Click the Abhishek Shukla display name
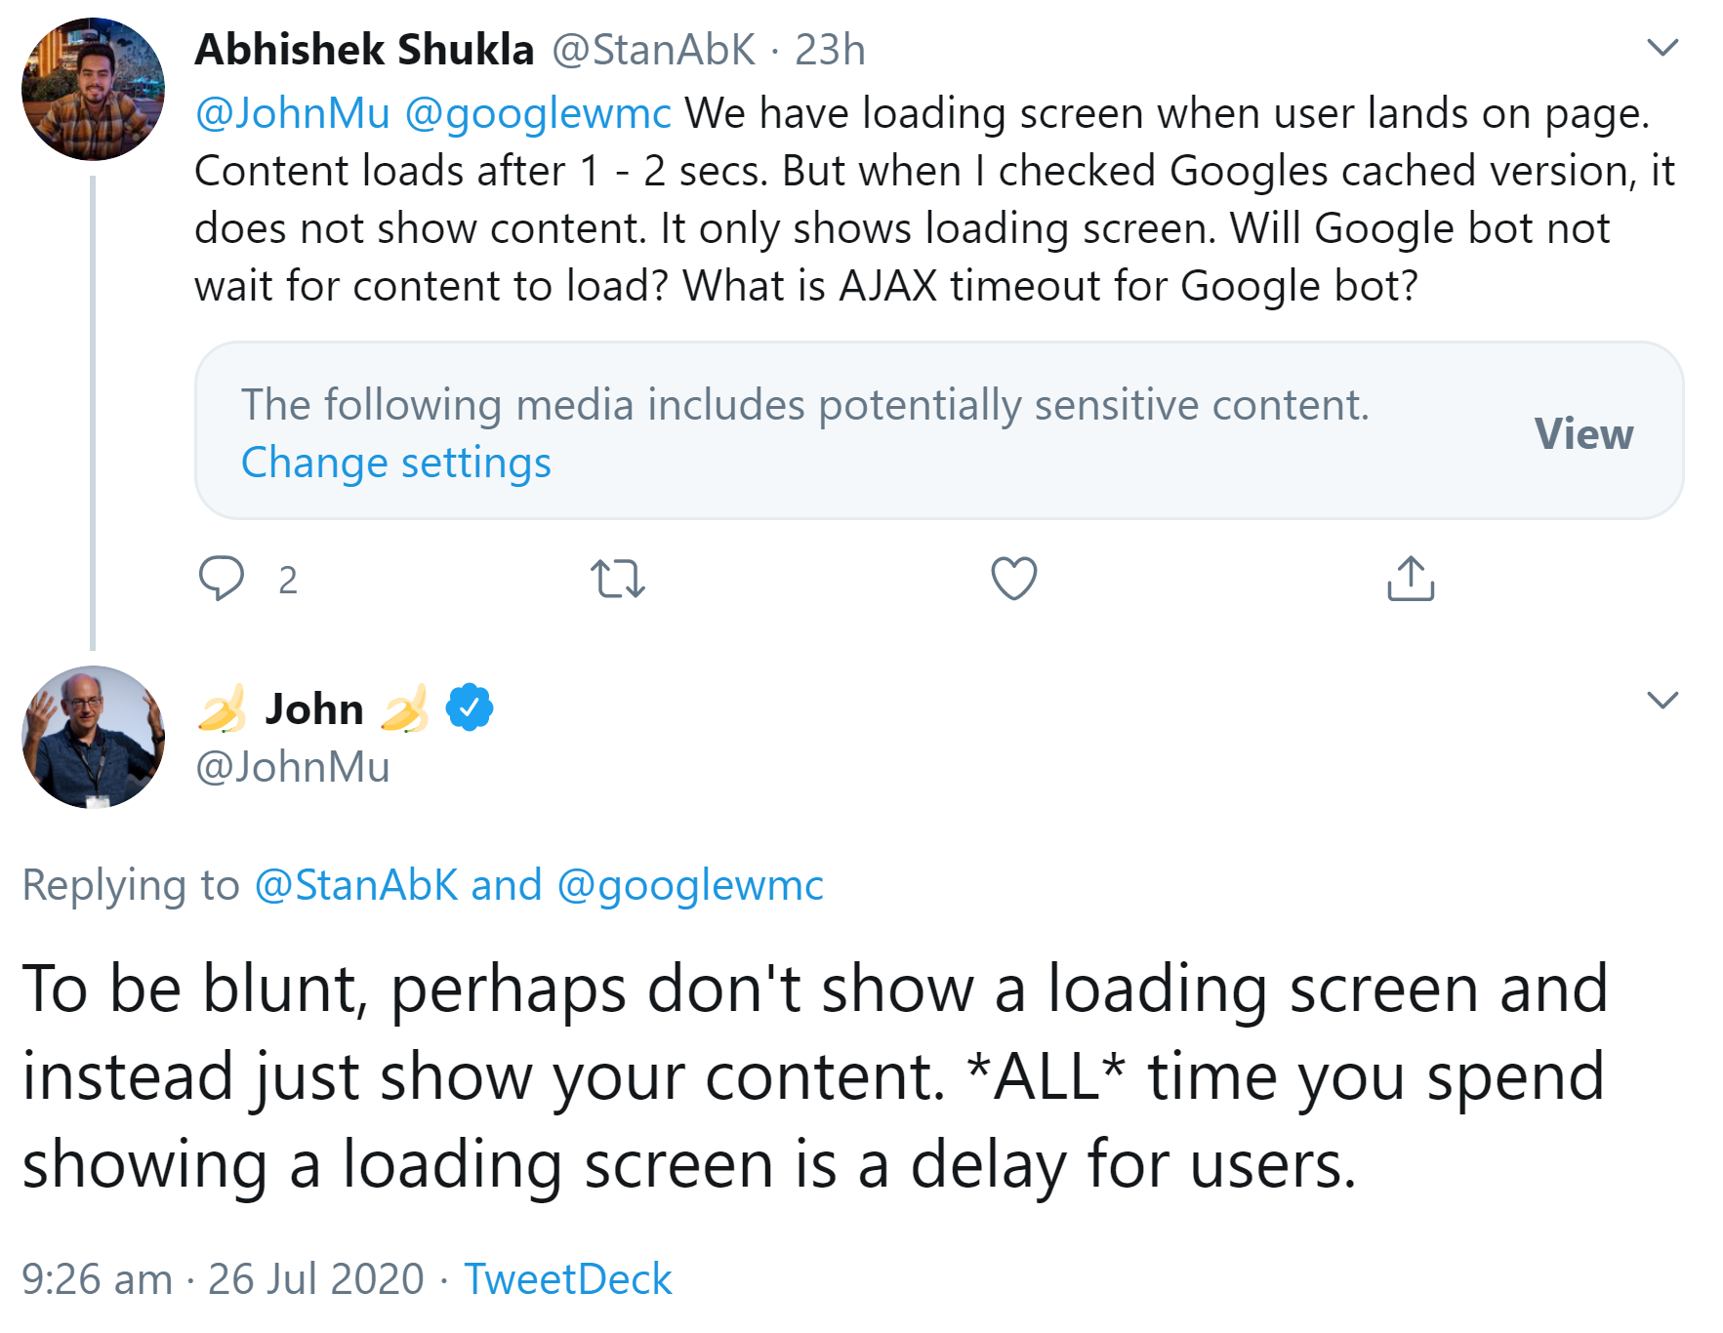The width and height of the screenshot is (1723, 1333). (364, 50)
